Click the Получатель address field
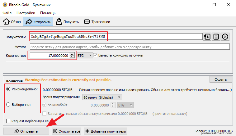Screen dimensions: 236x136 click(116, 37)
